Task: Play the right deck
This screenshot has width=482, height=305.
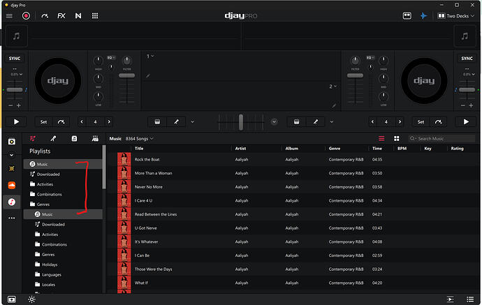Action: (x=466, y=122)
